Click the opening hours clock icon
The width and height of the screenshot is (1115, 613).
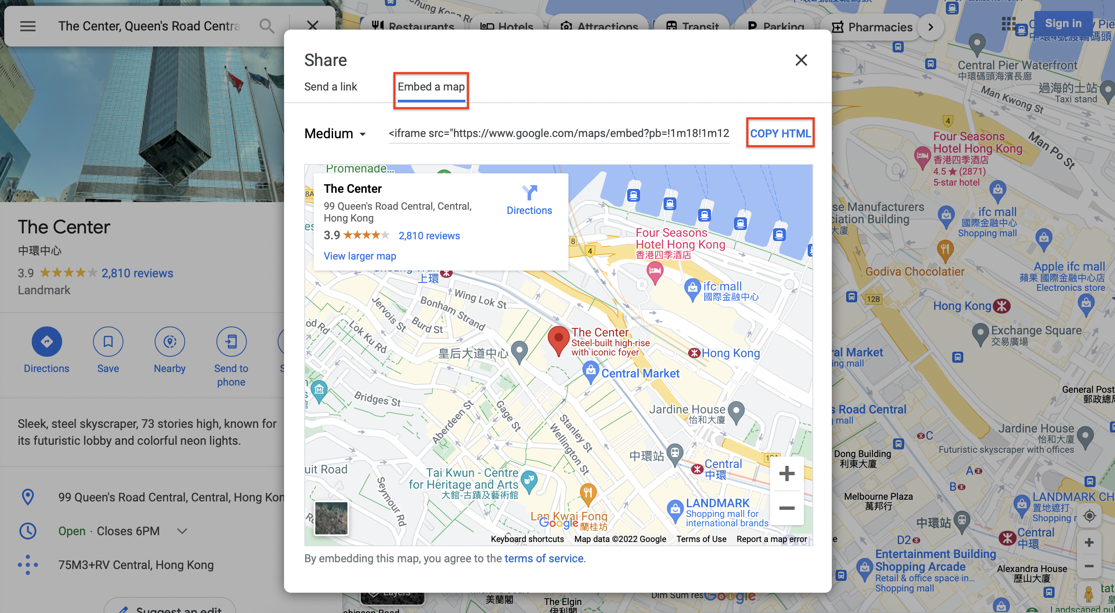28,531
